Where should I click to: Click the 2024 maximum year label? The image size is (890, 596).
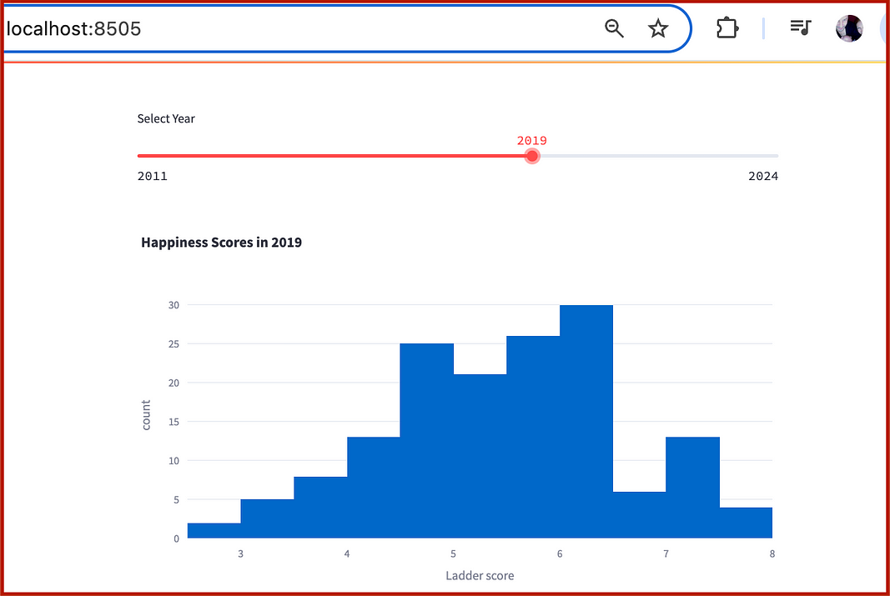[x=763, y=177]
